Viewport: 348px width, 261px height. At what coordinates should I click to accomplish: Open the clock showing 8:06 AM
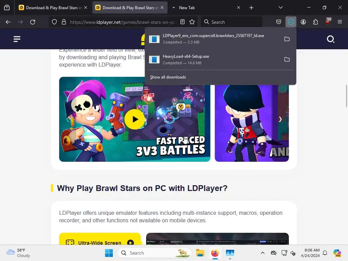click(310, 253)
